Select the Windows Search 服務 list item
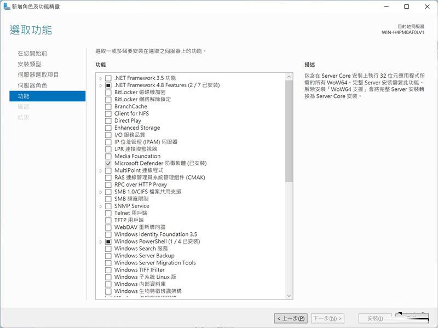Image resolution: width=438 pixels, height=328 pixels. click(141, 249)
